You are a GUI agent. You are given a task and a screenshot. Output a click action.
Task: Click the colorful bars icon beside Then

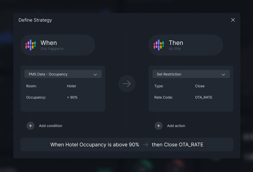coord(159,45)
